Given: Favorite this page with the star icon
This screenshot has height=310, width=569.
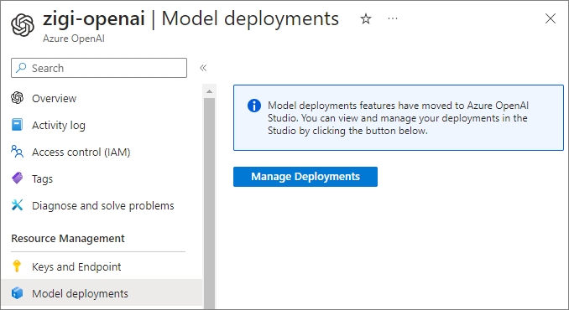Looking at the screenshot, I should (x=365, y=18).
